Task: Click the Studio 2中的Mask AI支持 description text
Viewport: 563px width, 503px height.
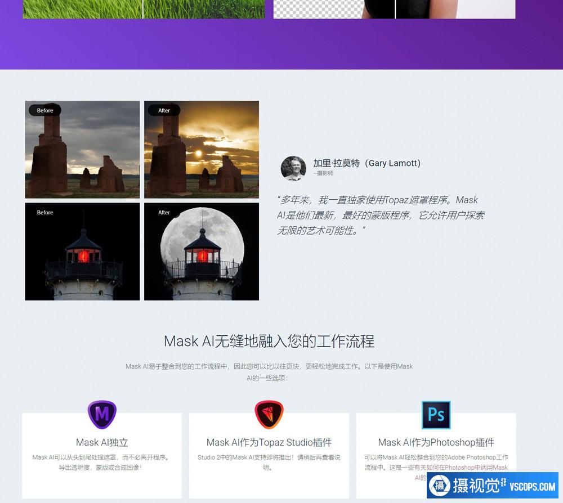Action: click(269, 462)
